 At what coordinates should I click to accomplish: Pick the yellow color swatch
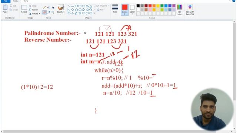[158, 6]
